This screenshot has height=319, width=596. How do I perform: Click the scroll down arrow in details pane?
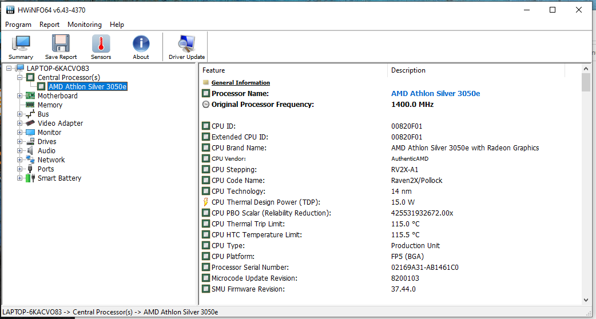point(586,300)
